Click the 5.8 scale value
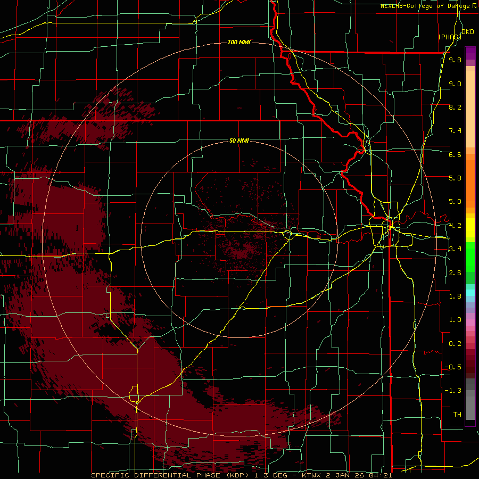Screen dimensions: 479x479 point(455,178)
